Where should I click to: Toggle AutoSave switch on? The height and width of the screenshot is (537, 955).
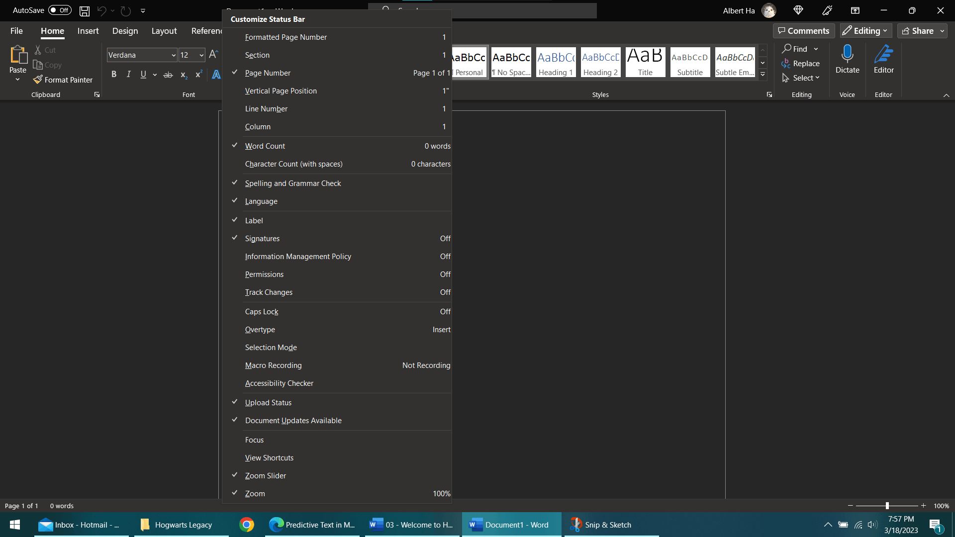pos(60,10)
